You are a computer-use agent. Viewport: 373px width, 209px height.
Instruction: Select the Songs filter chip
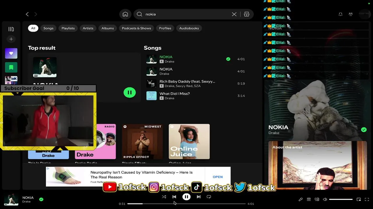48,28
